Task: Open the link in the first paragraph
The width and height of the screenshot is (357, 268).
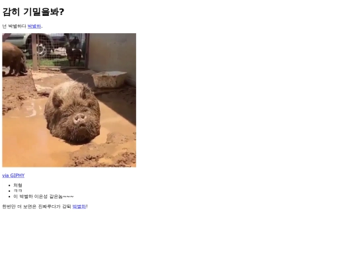Action: point(34,26)
